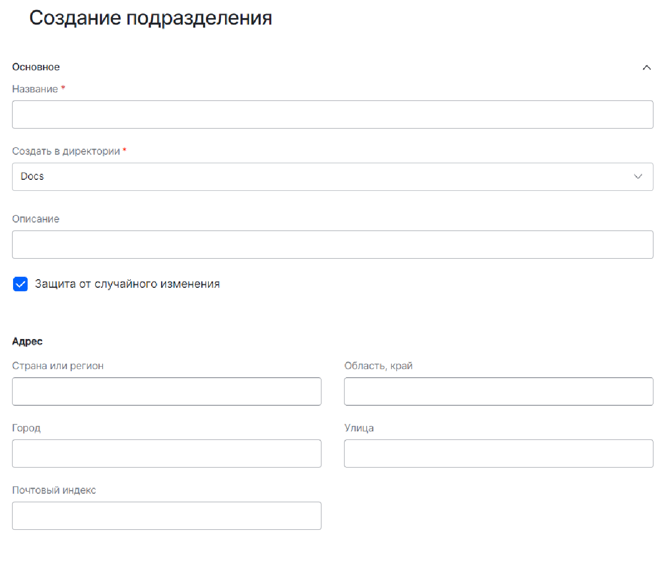Click the directory dropdown arrow icon
This screenshot has width=667, height=564.
coord(638,177)
